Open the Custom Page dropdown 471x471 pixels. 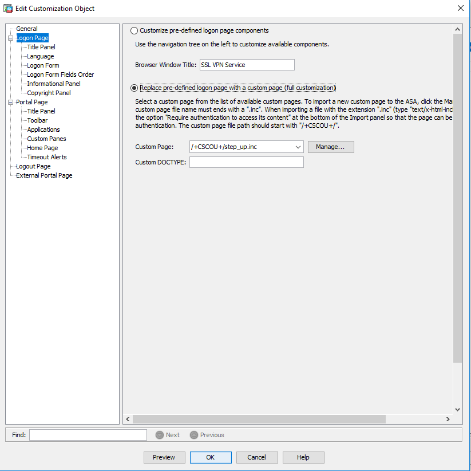[298, 147]
